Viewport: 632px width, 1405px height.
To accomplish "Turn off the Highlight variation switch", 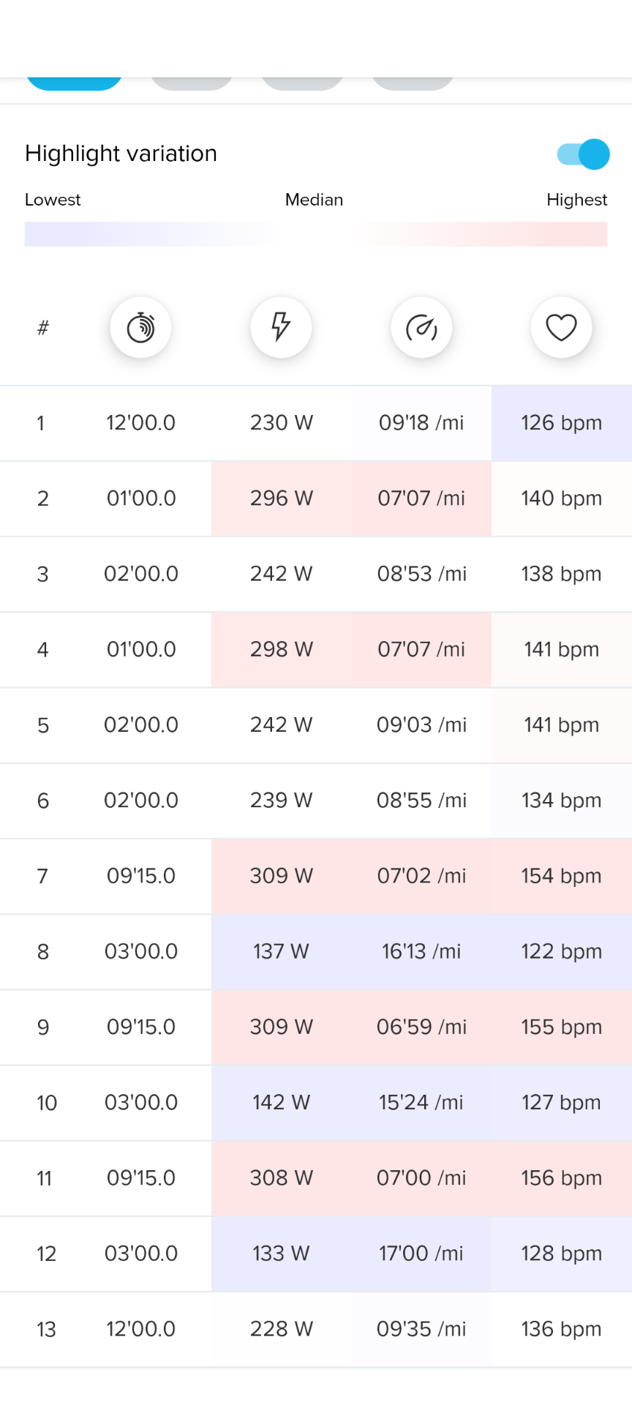I will point(583,154).
